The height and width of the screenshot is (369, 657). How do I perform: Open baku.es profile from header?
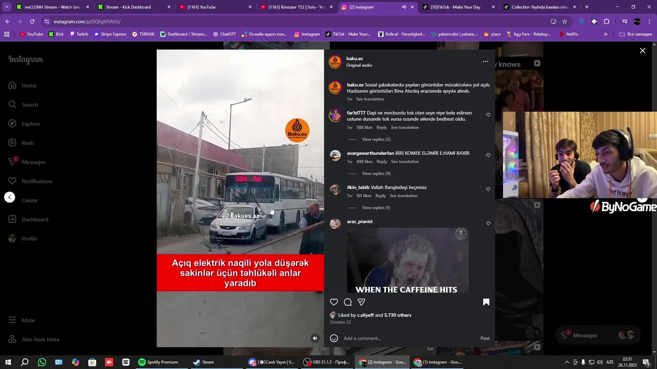[x=355, y=58]
